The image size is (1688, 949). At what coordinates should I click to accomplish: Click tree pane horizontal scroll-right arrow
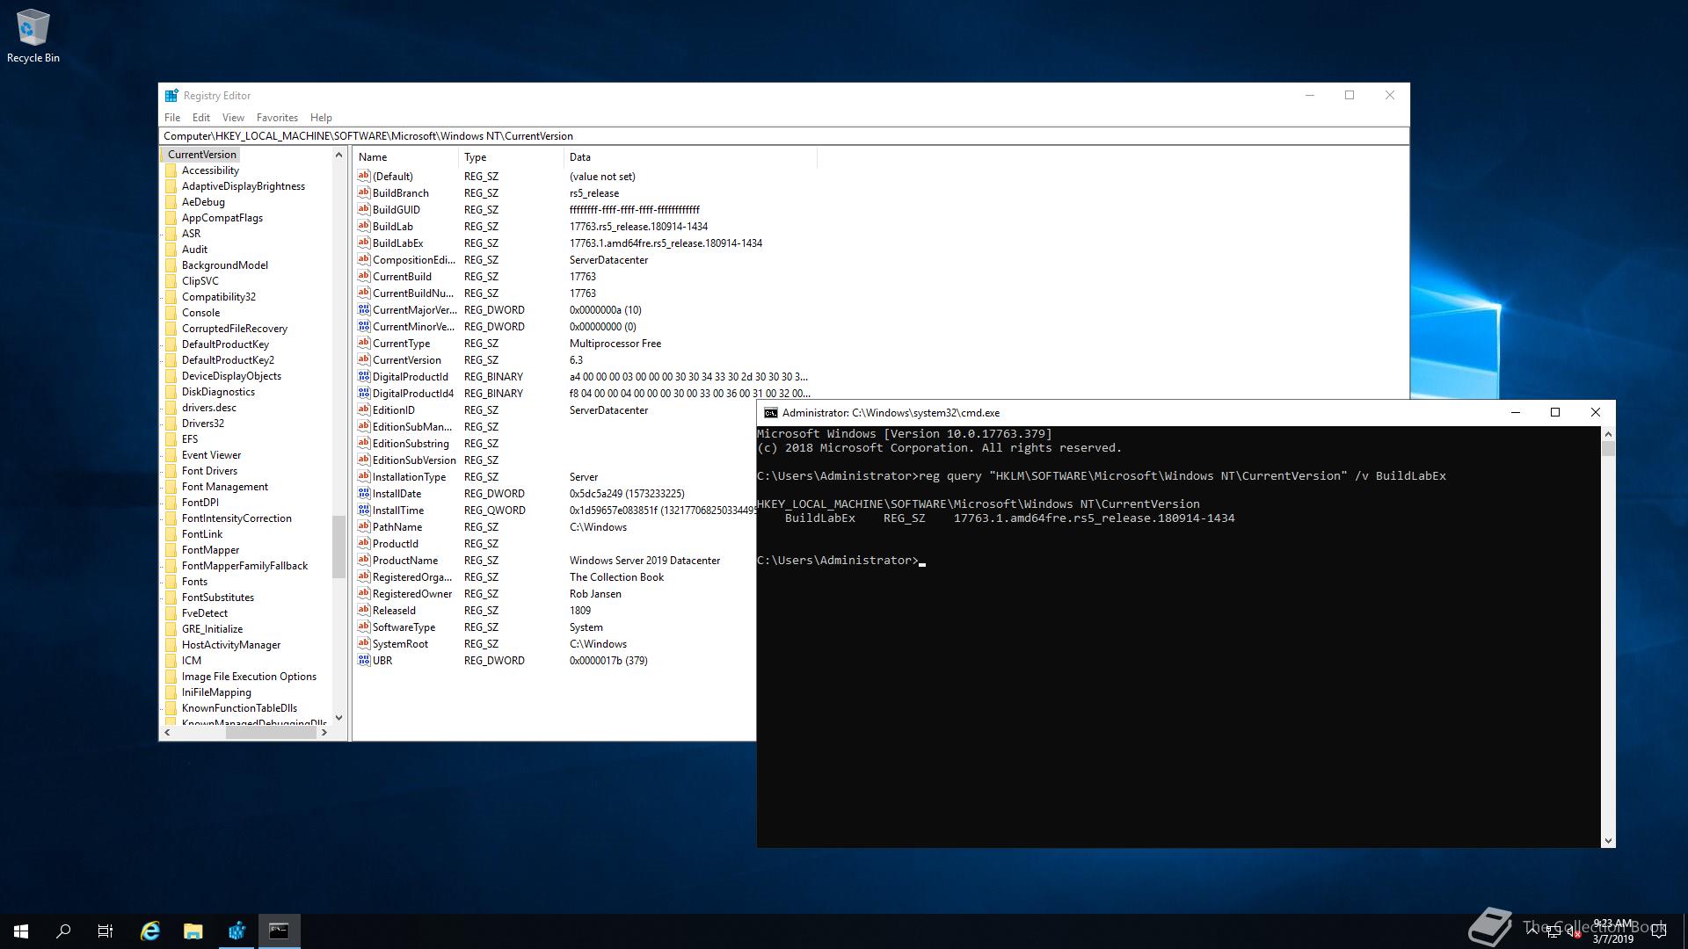(324, 732)
